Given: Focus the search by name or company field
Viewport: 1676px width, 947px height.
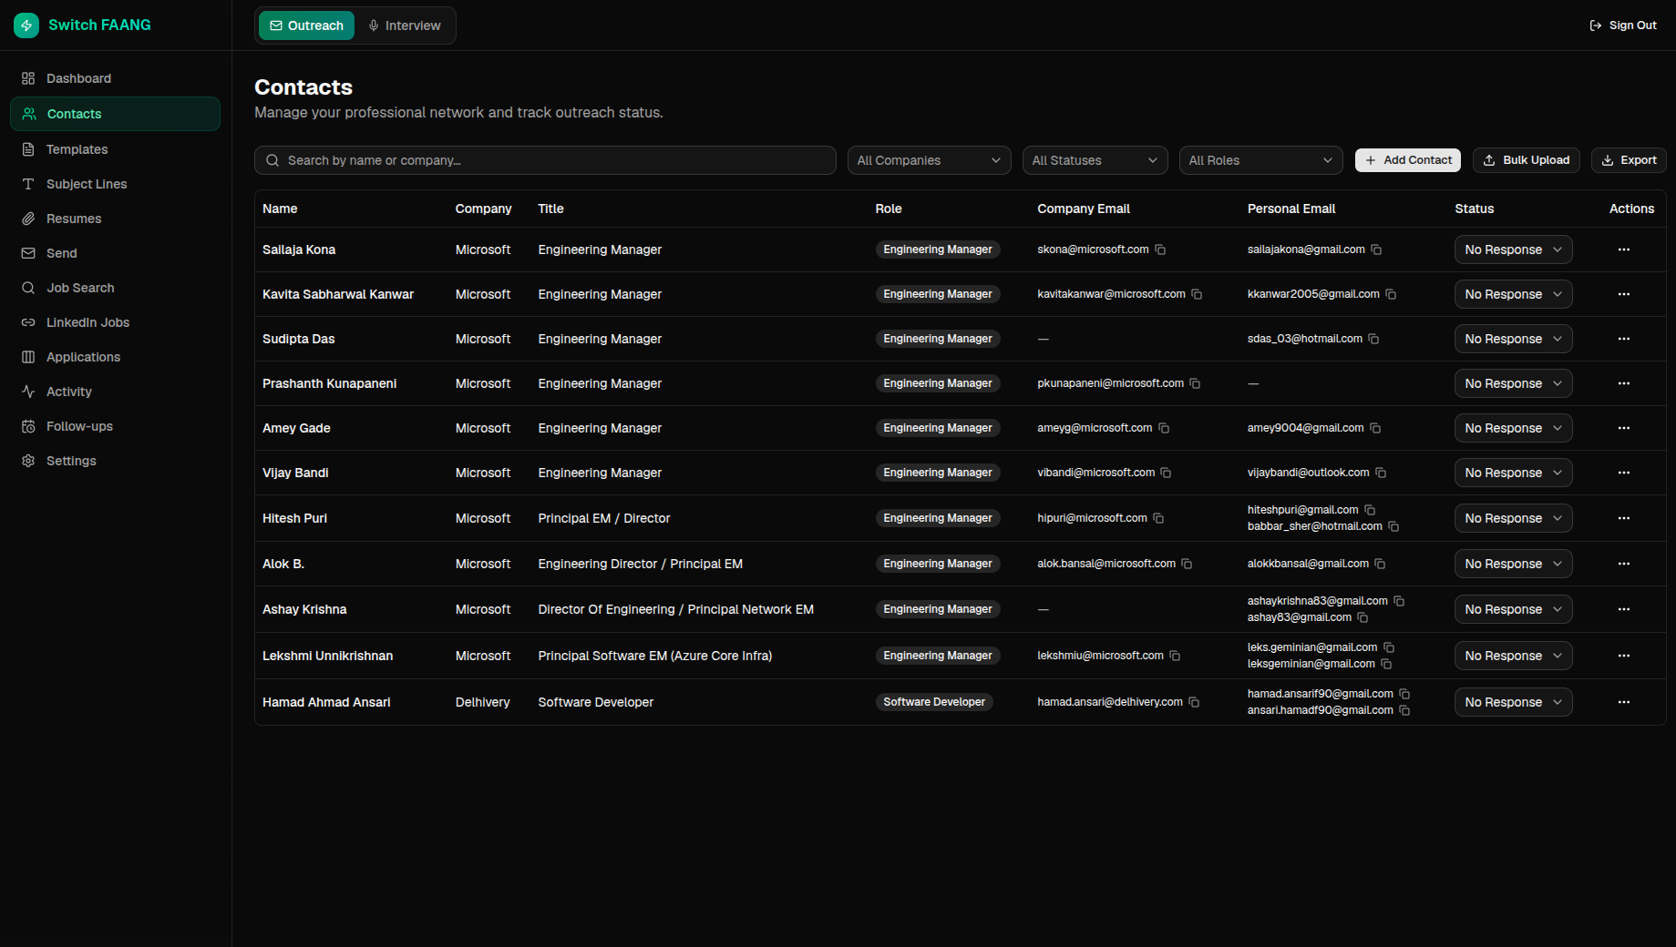Looking at the screenshot, I should pyautogui.click(x=545, y=160).
